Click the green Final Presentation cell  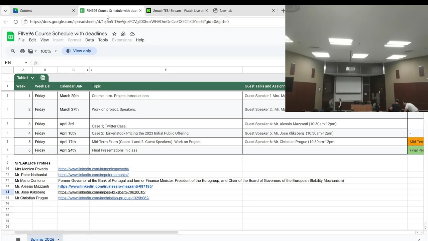pos(416,150)
